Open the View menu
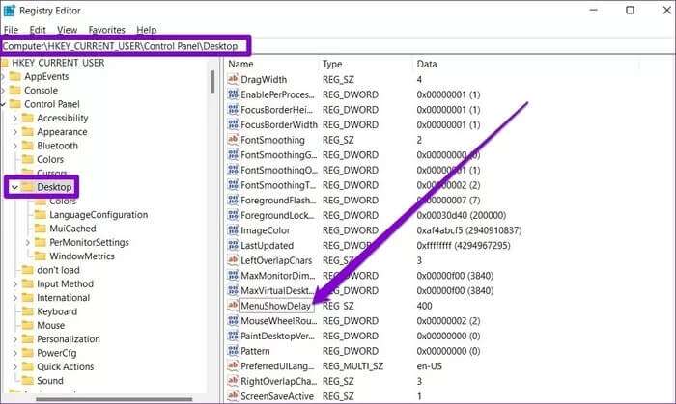This screenshot has width=676, height=404. click(x=68, y=30)
